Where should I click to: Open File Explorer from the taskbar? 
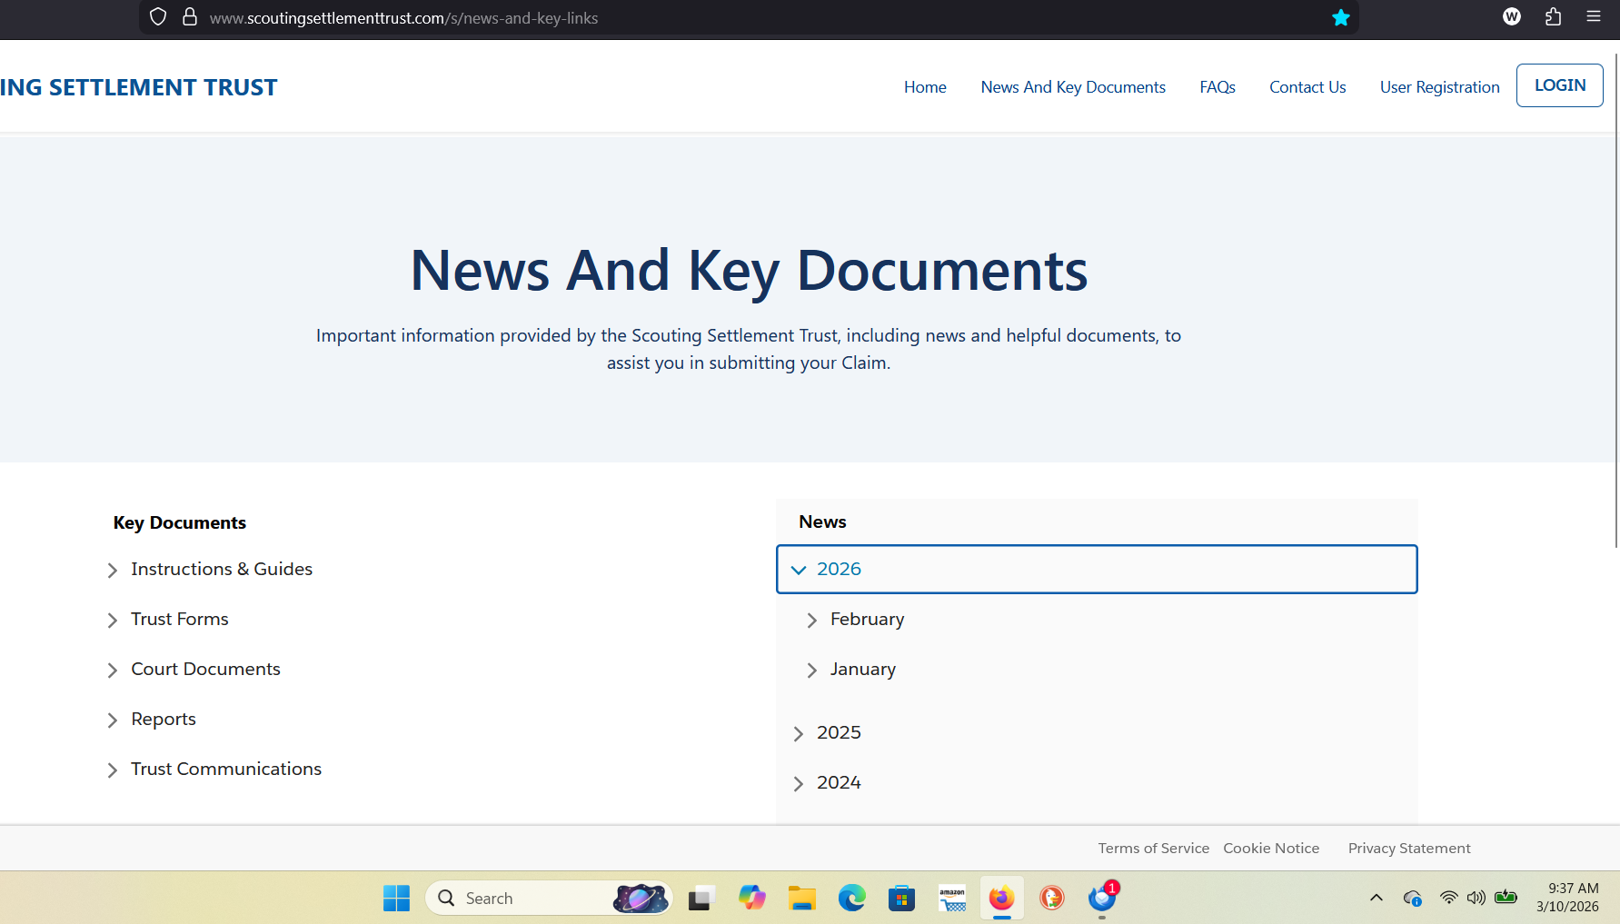[801, 898]
